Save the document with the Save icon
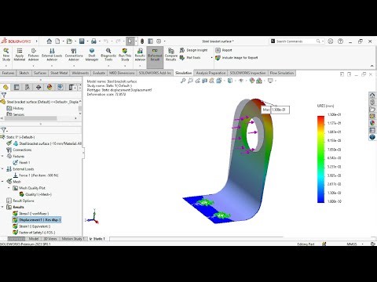Viewport: 377px width, 282px height. point(82,42)
